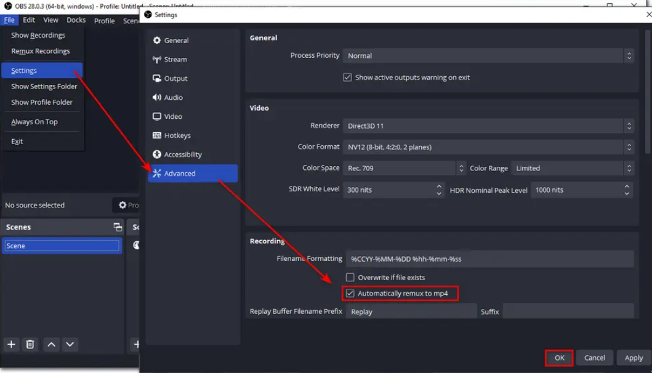Enable Overwrite if file exists checkbox
This screenshot has height=373, width=652.
pos(350,278)
